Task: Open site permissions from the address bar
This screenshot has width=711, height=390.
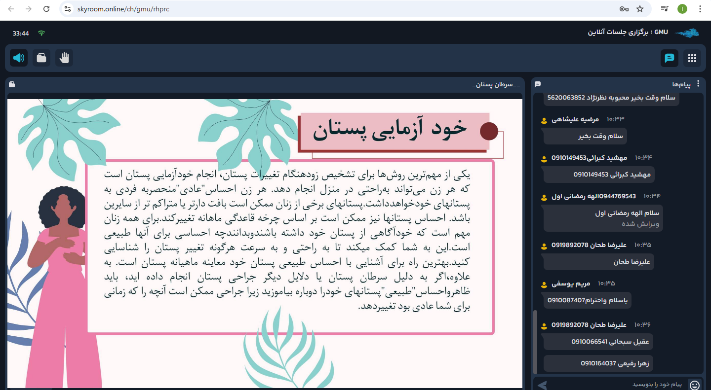Action: pos(66,8)
